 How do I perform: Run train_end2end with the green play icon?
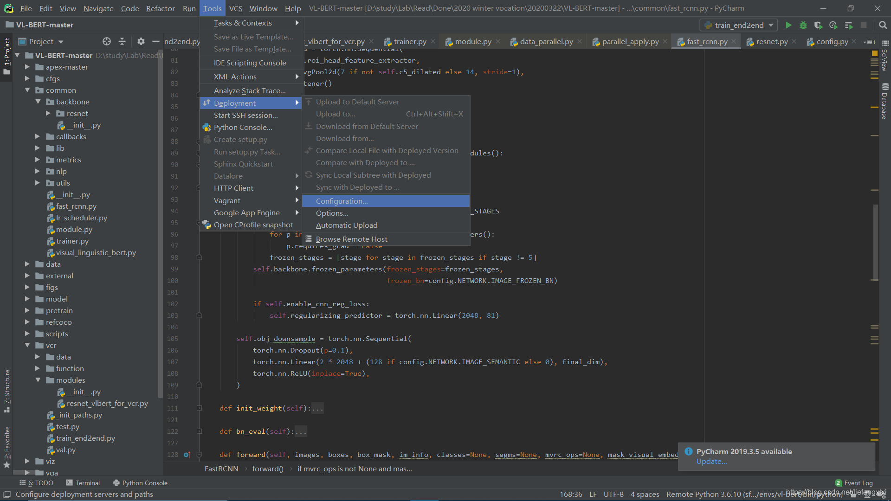(788, 25)
